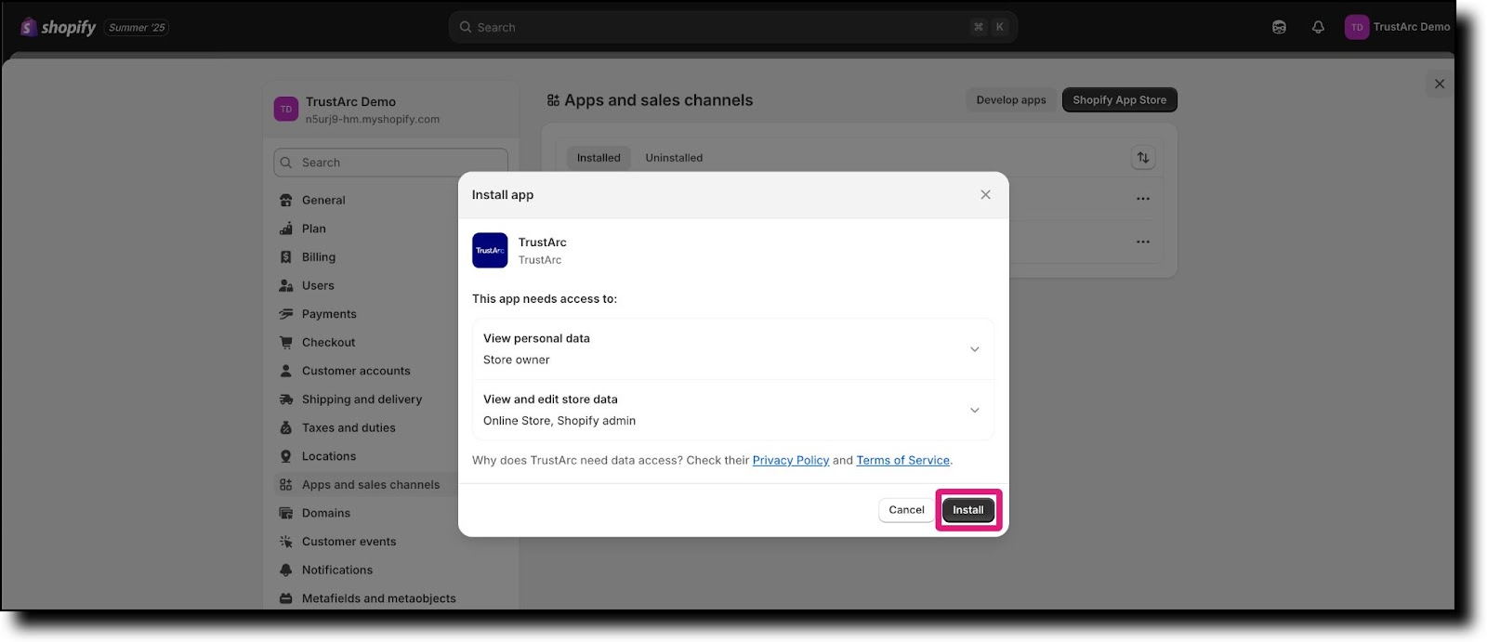Open Taxes and duties settings

pyautogui.click(x=349, y=427)
